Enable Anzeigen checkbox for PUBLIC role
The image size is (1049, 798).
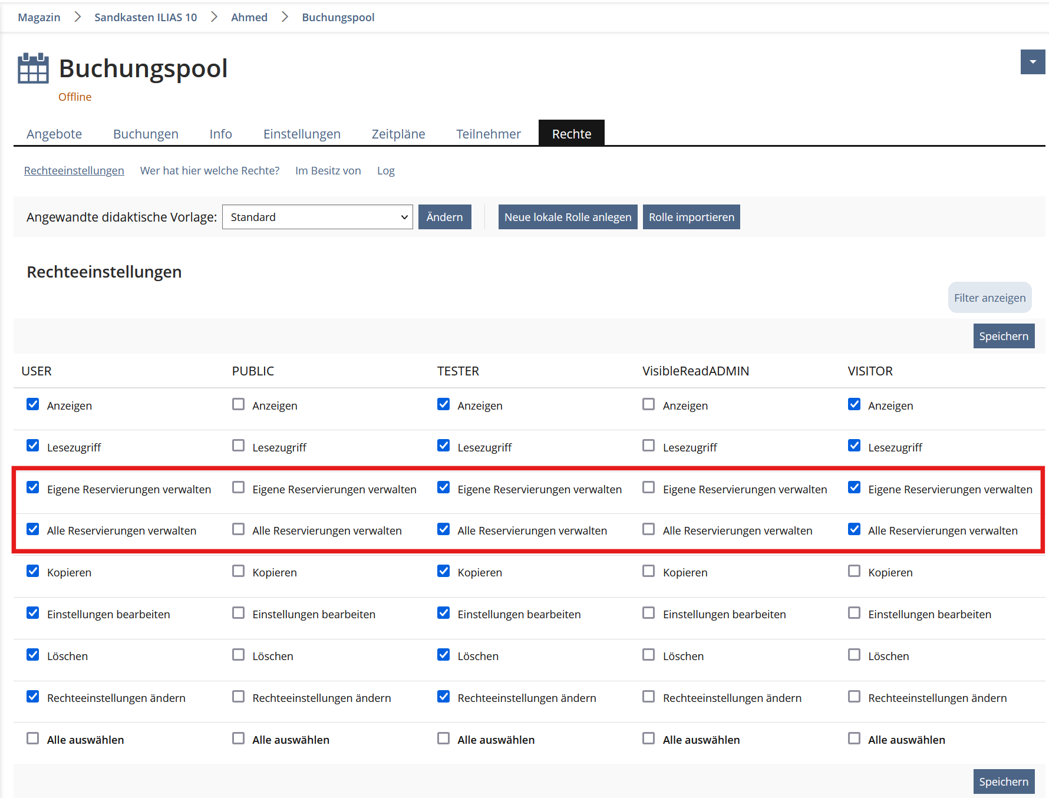tap(238, 404)
